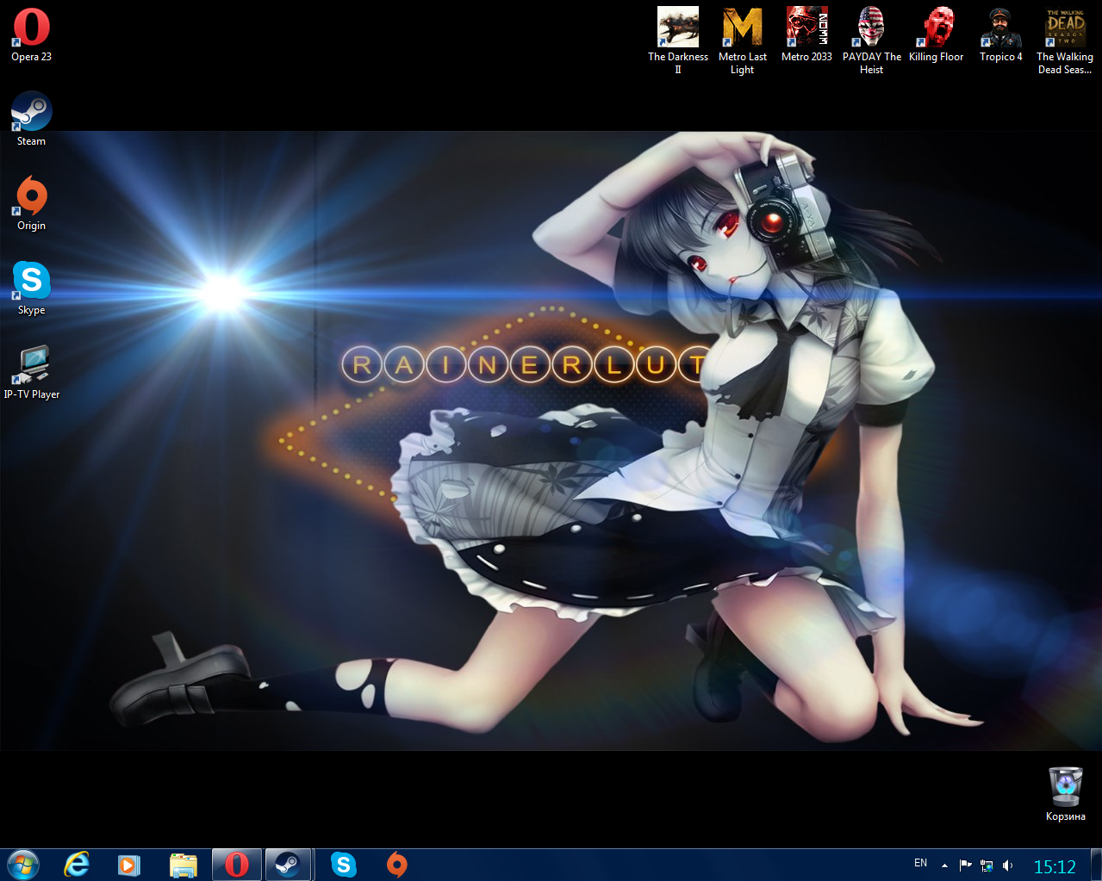Image resolution: width=1102 pixels, height=881 pixels.
Task: Select the Killing Floor game shortcut
Action: [x=937, y=35]
